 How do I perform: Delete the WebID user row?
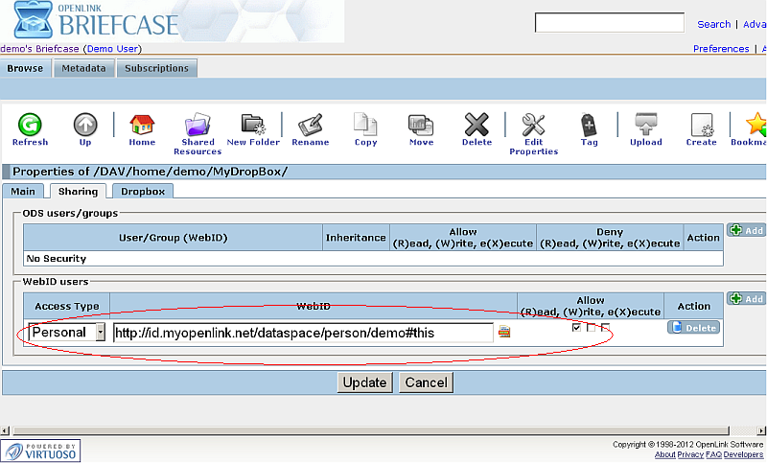[x=693, y=328]
